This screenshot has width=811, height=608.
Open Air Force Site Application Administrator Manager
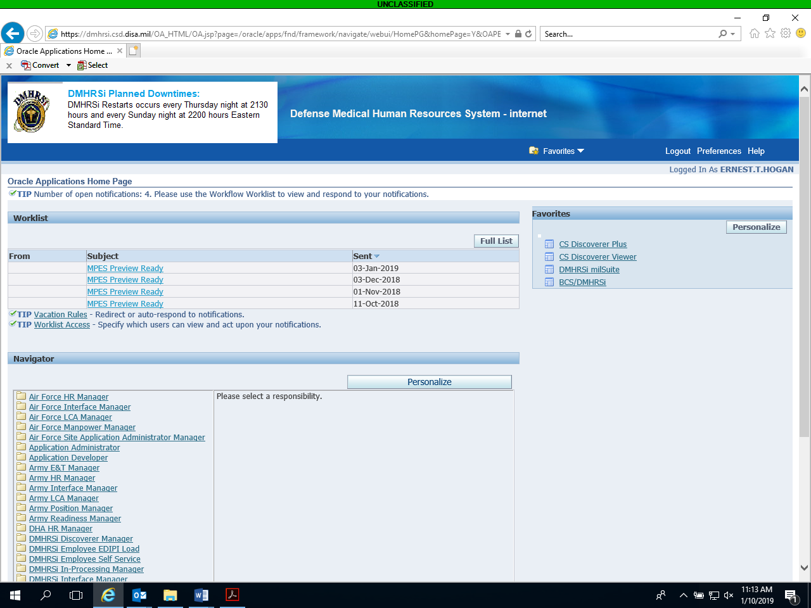[117, 437]
